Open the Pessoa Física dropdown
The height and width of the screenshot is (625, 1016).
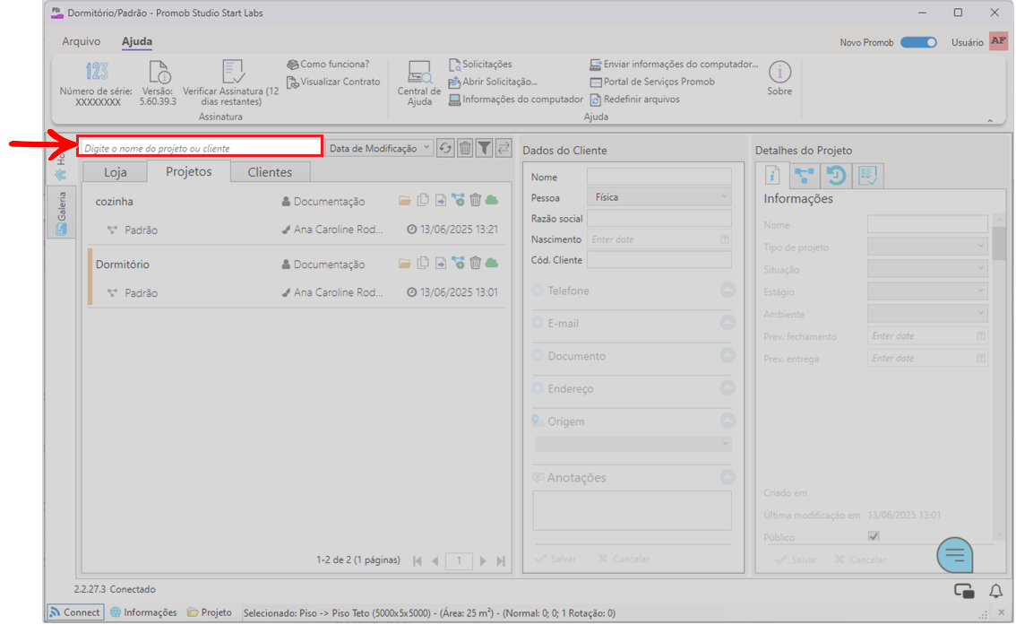point(659,197)
